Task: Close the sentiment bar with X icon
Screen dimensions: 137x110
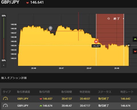Action: click(4, 65)
